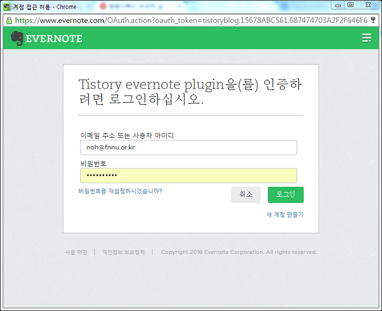Viewport: 382px width, 311px height.
Task: Click the 비밀번호 label text
Action: coord(93,164)
